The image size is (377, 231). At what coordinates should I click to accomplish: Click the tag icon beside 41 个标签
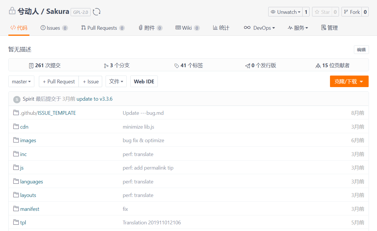click(x=177, y=66)
